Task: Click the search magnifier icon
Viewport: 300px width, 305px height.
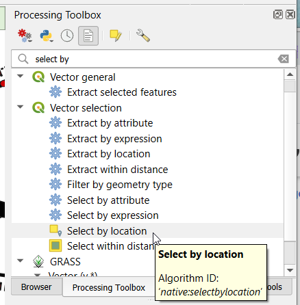Action: pos(23,59)
